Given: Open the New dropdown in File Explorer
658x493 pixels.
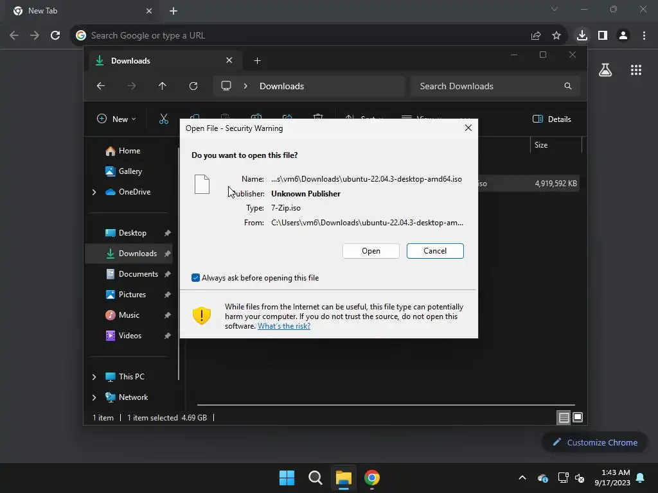Looking at the screenshot, I should pos(116,119).
